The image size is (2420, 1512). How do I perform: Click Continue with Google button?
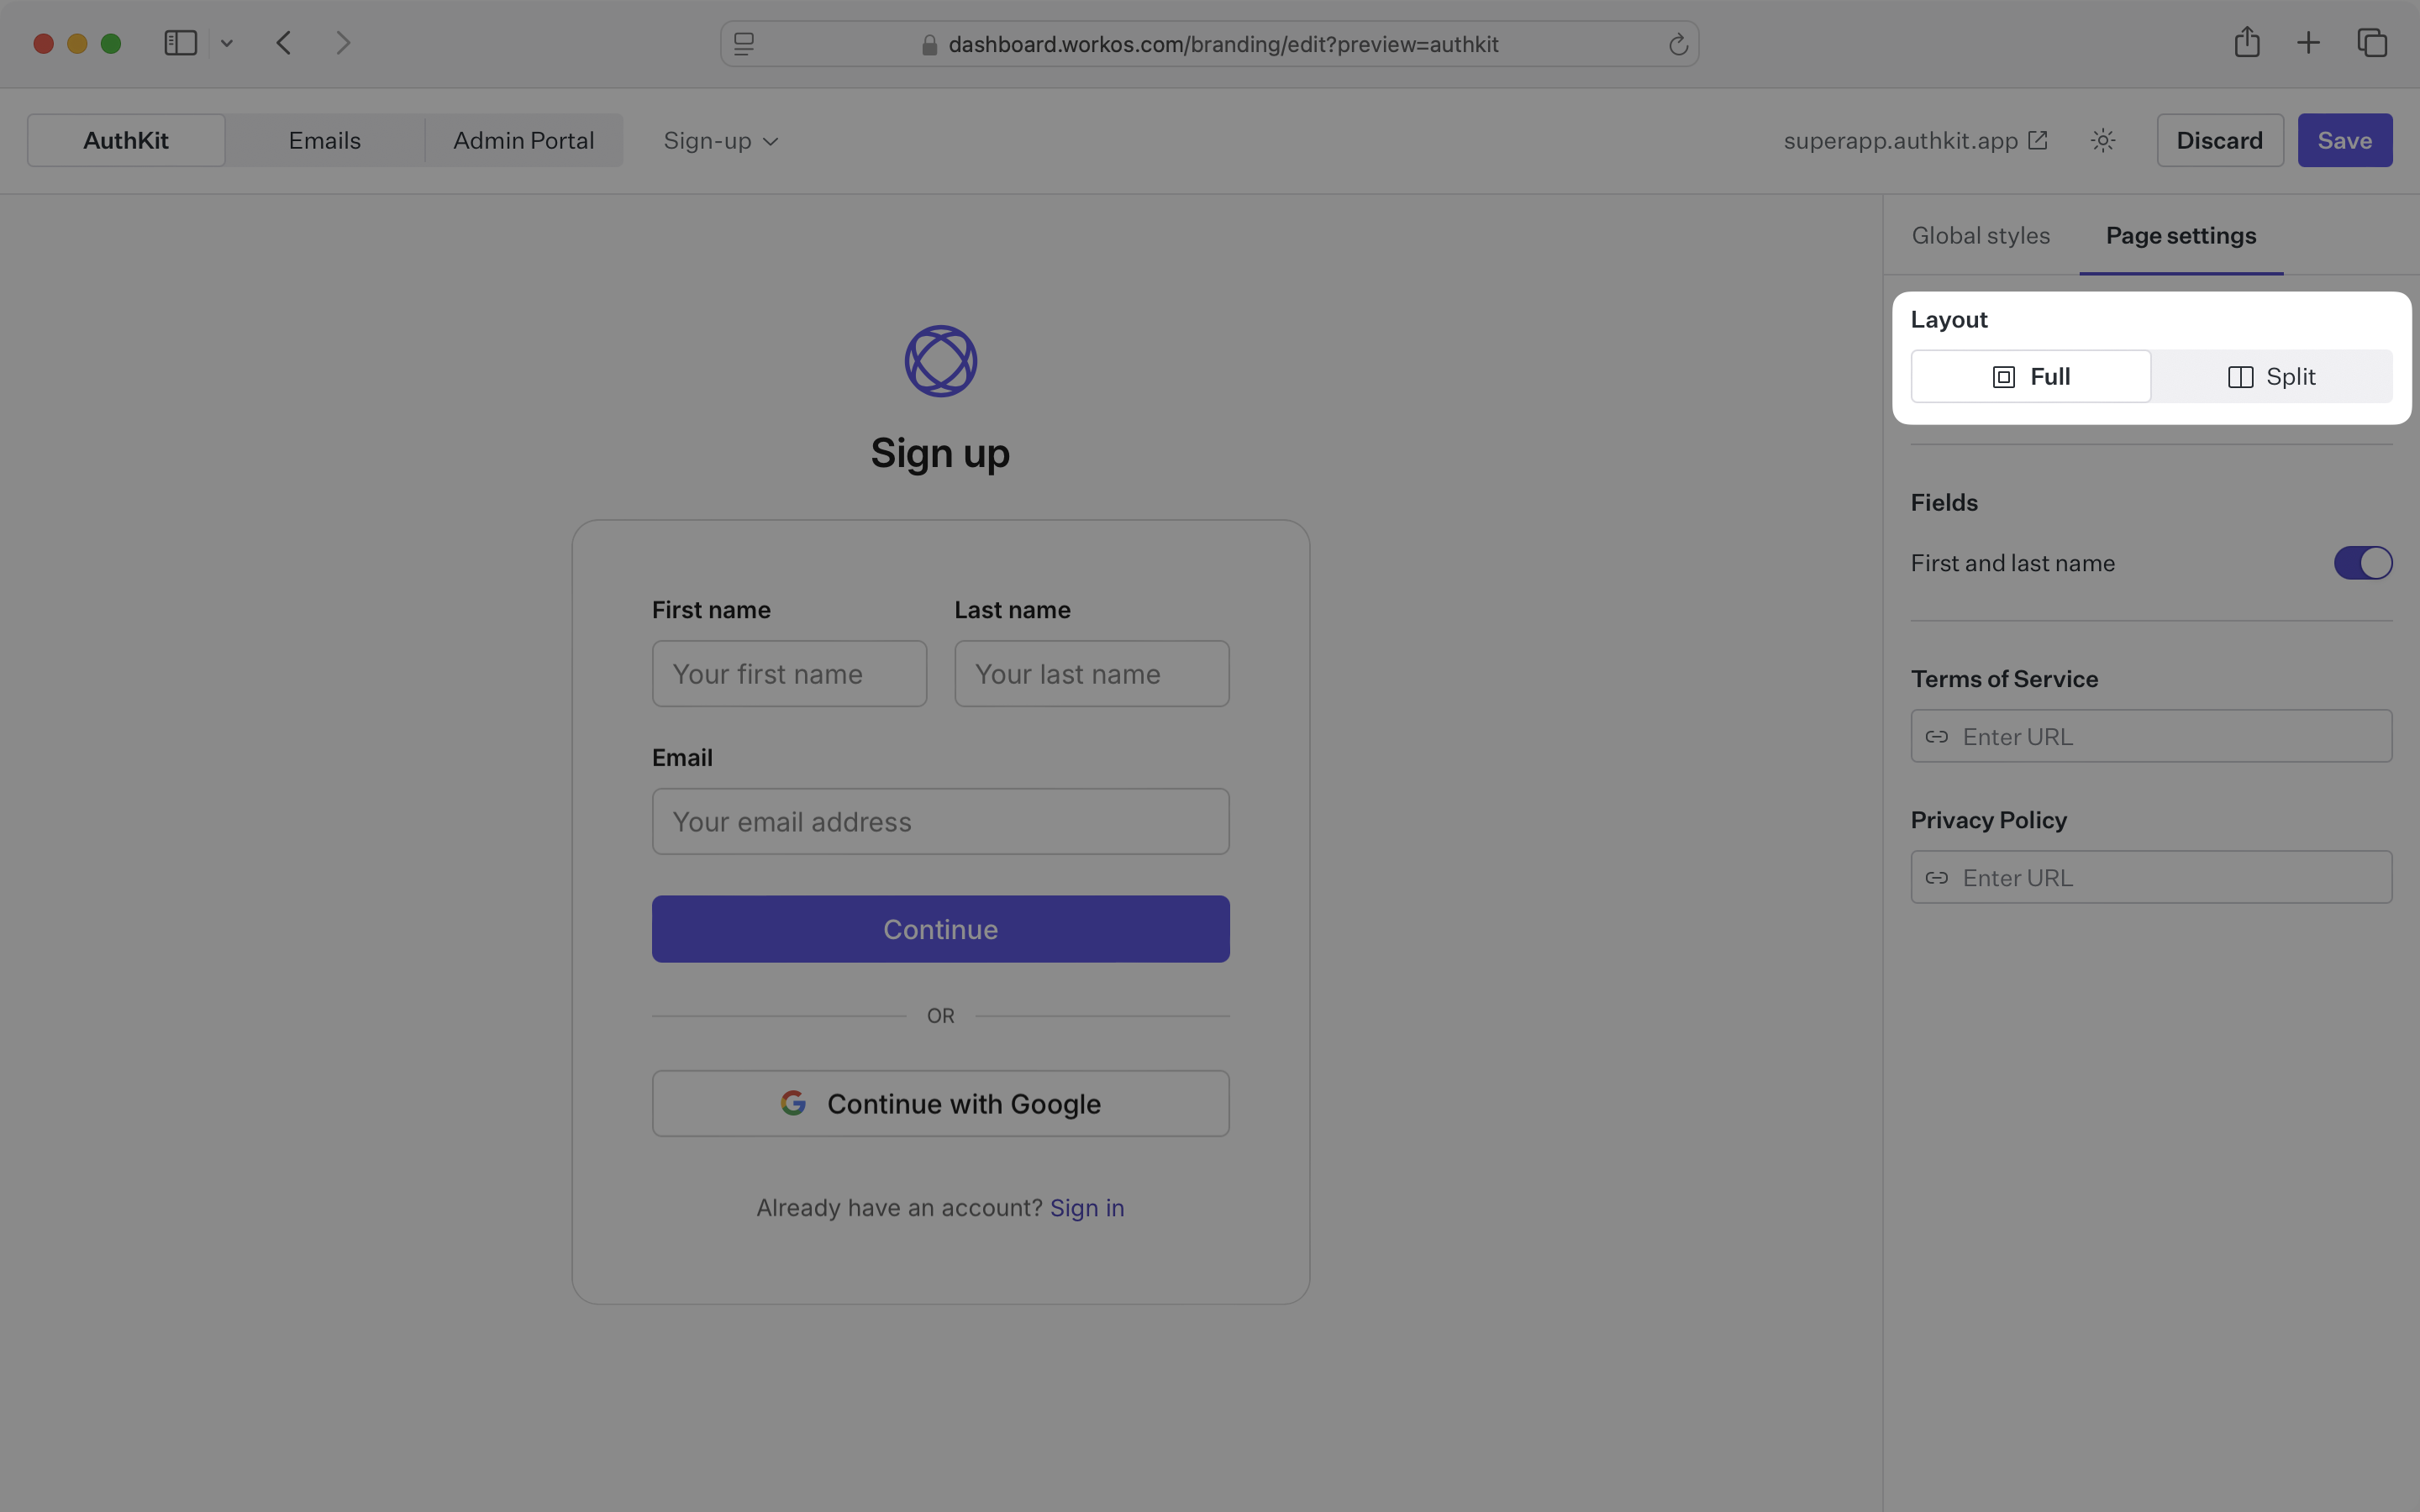tap(940, 1103)
